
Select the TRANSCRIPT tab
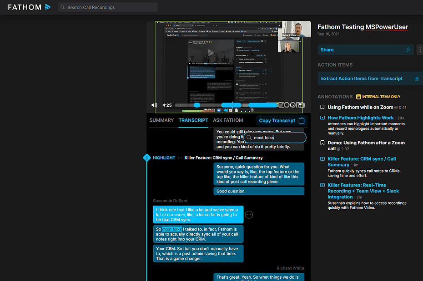pyautogui.click(x=193, y=120)
